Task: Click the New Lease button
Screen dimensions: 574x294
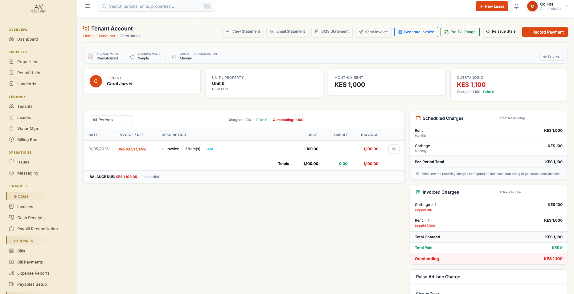Action: click(x=492, y=6)
